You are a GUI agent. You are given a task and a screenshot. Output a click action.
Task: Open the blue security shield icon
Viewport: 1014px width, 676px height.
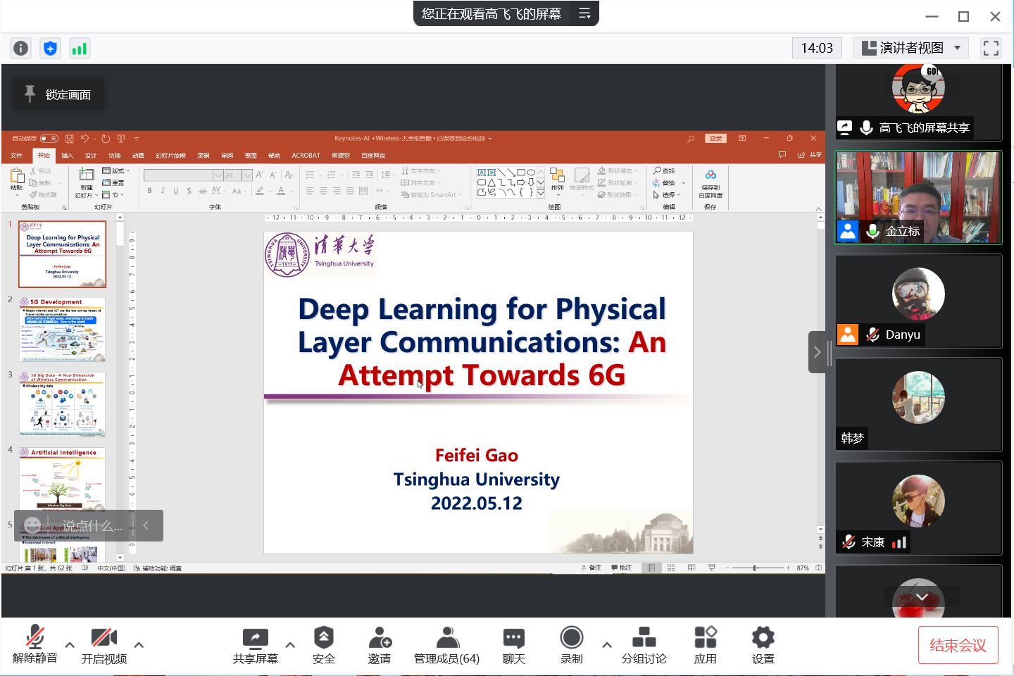(50, 48)
